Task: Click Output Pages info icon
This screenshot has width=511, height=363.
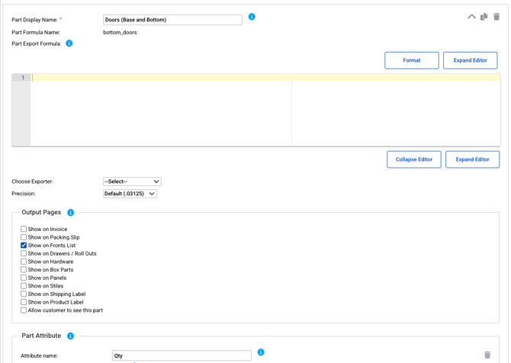Action: click(71, 213)
